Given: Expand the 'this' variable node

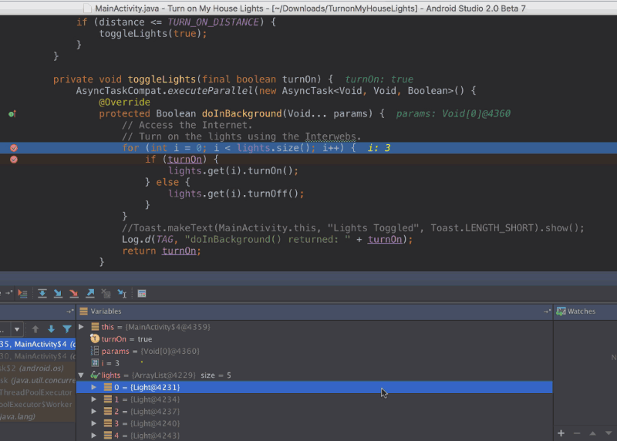Looking at the screenshot, I should 82,328.
